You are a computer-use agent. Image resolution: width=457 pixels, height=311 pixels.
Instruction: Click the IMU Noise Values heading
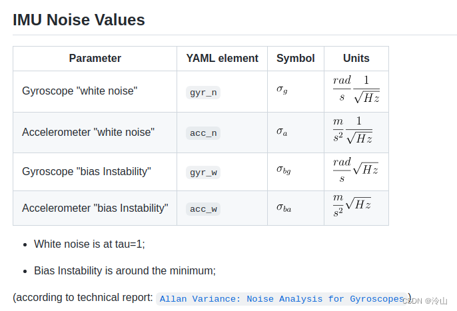point(79,20)
